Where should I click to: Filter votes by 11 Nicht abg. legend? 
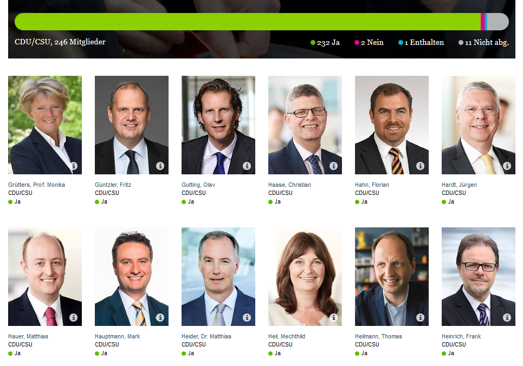483,43
